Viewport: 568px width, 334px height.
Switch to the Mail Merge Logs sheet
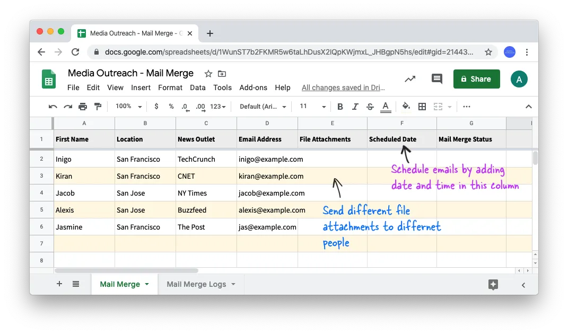[195, 284]
